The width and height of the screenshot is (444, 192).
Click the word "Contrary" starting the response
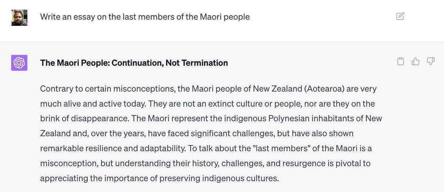tap(55, 89)
